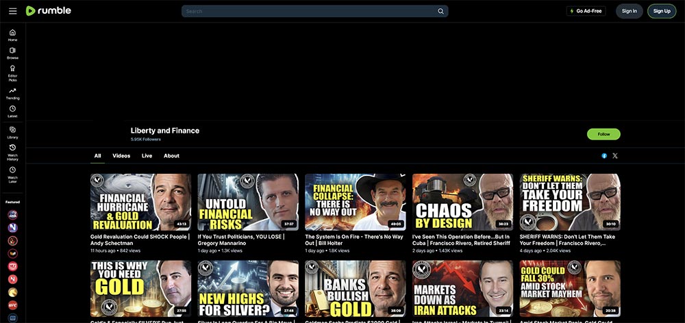The height and width of the screenshot is (323, 685).
Task: Open Editor Picks in the sidebar
Action: pyautogui.click(x=12, y=73)
